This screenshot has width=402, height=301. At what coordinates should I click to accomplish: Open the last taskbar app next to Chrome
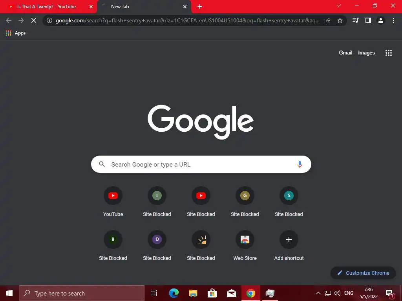click(x=270, y=293)
